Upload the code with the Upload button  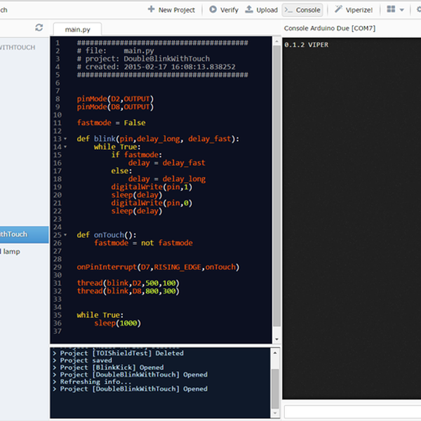(262, 10)
